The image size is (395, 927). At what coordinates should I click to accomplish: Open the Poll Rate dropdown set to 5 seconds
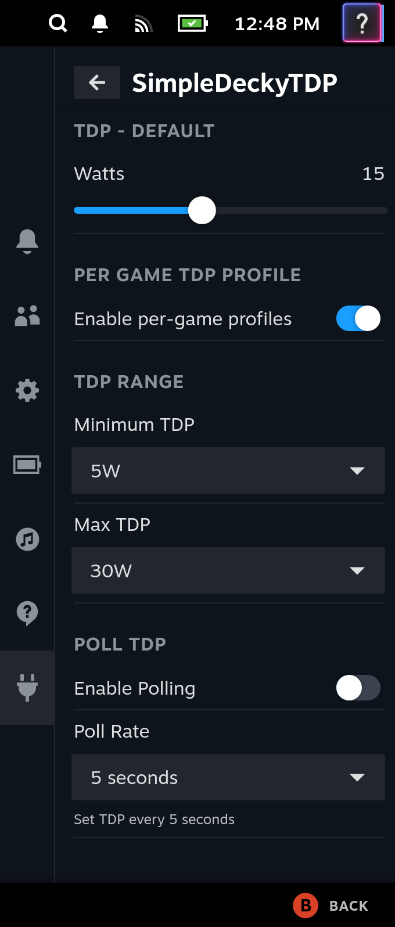click(x=228, y=777)
